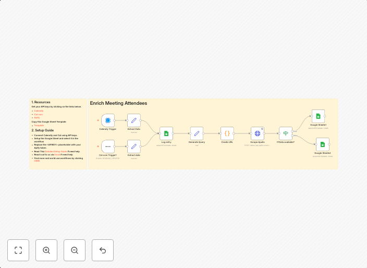Reset the canvas zoom level
This screenshot has width=367, height=268.
[x=103, y=250]
